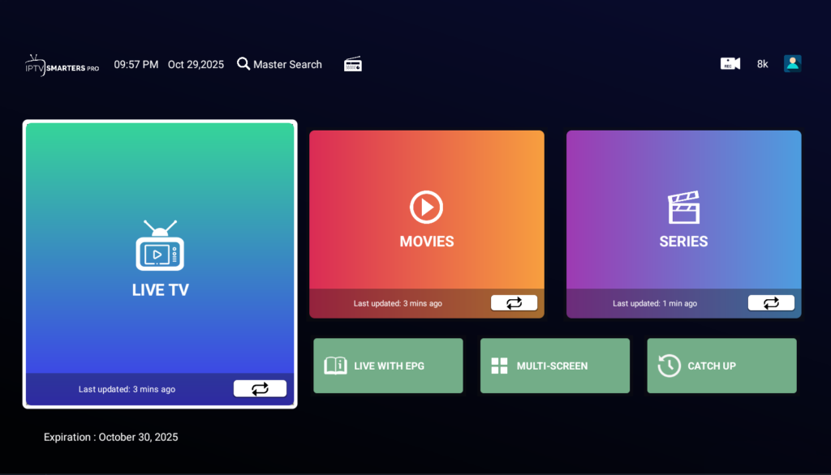The width and height of the screenshot is (831, 475).
Task: Open Master Search
Action: tap(279, 63)
